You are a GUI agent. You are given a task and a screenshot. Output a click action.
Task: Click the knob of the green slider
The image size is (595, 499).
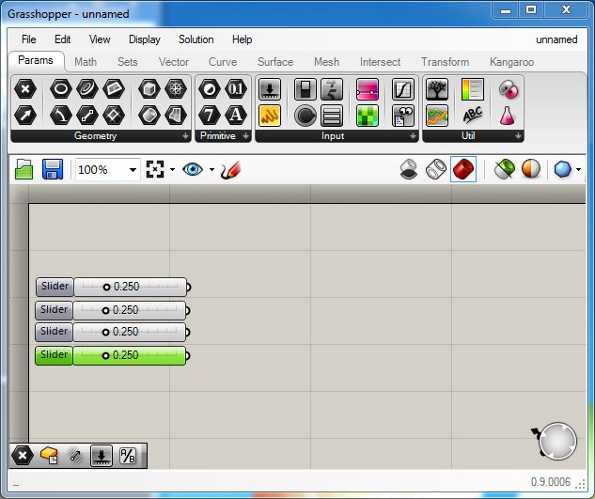[x=106, y=355]
